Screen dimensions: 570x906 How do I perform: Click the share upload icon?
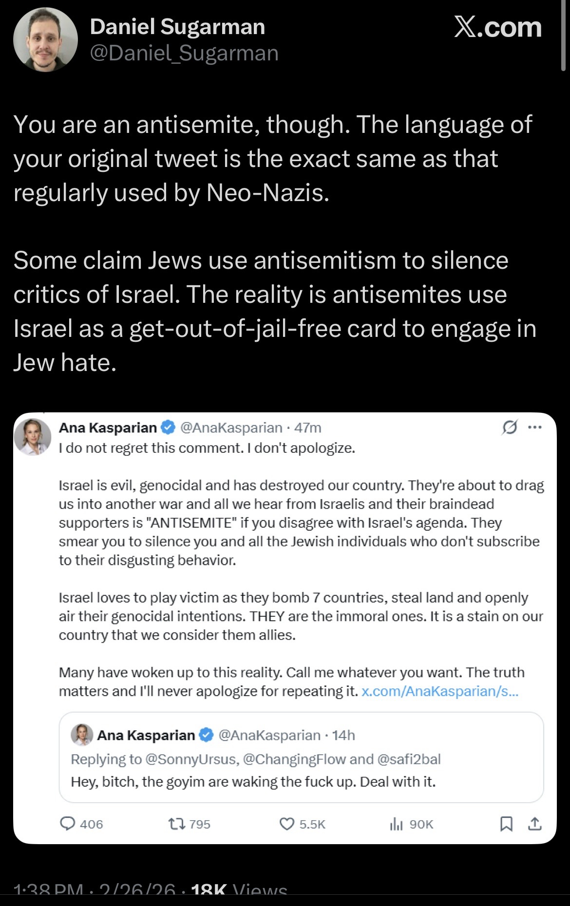click(x=534, y=824)
